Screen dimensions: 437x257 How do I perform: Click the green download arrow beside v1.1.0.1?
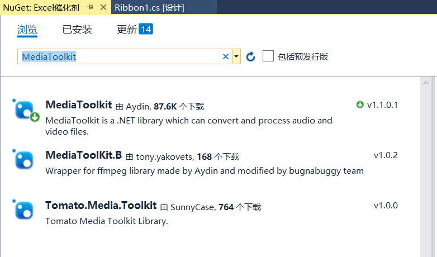coord(360,104)
